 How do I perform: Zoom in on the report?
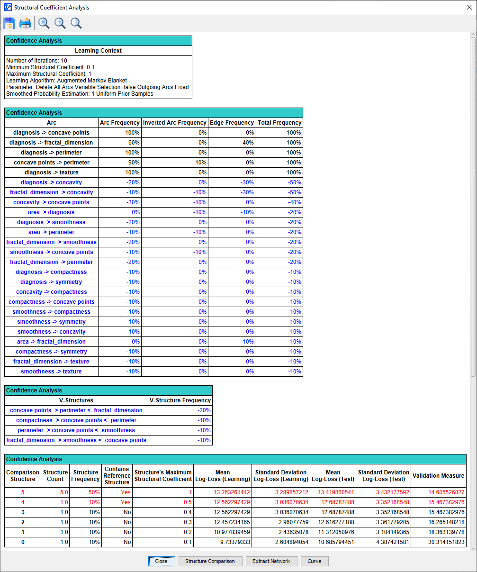pyautogui.click(x=44, y=23)
